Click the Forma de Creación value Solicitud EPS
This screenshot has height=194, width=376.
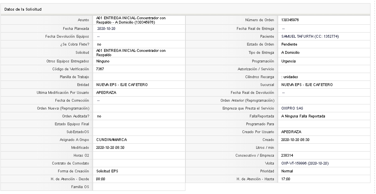pos(107,171)
